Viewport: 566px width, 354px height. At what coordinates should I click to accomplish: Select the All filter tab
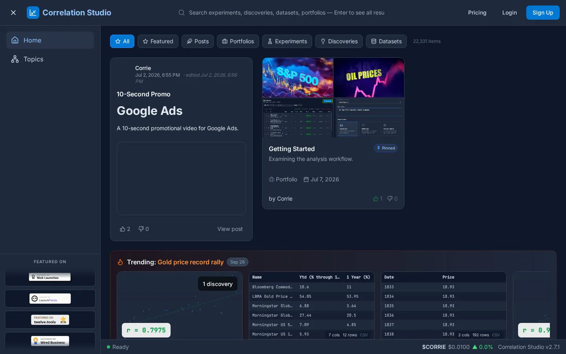[x=122, y=41]
